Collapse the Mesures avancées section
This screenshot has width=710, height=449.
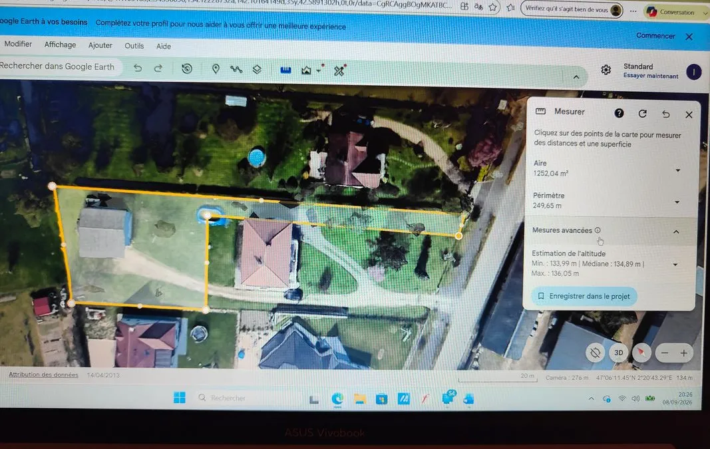[x=676, y=231]
